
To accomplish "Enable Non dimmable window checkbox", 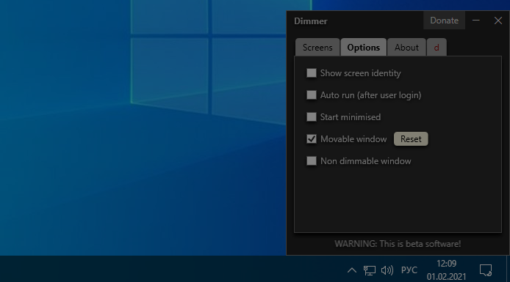I will click(x=312, y=160).
